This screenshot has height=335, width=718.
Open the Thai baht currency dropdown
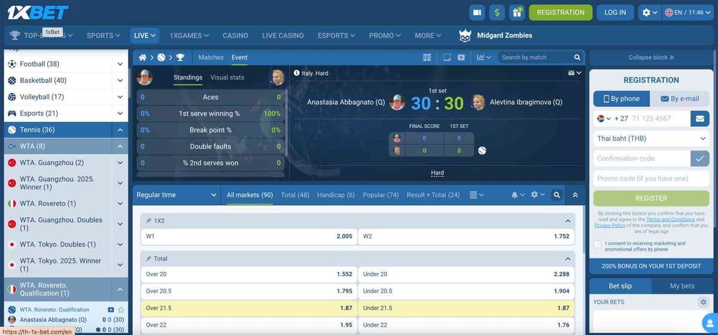(651, 138)
